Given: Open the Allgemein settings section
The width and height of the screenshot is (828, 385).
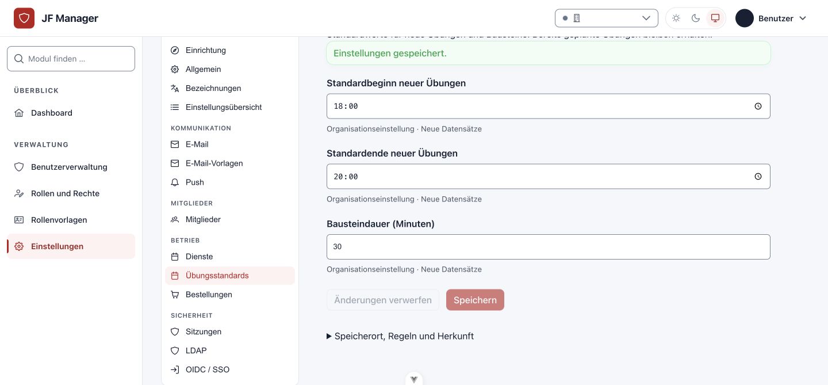Looking at the screenshot, I should pos(230,69).
